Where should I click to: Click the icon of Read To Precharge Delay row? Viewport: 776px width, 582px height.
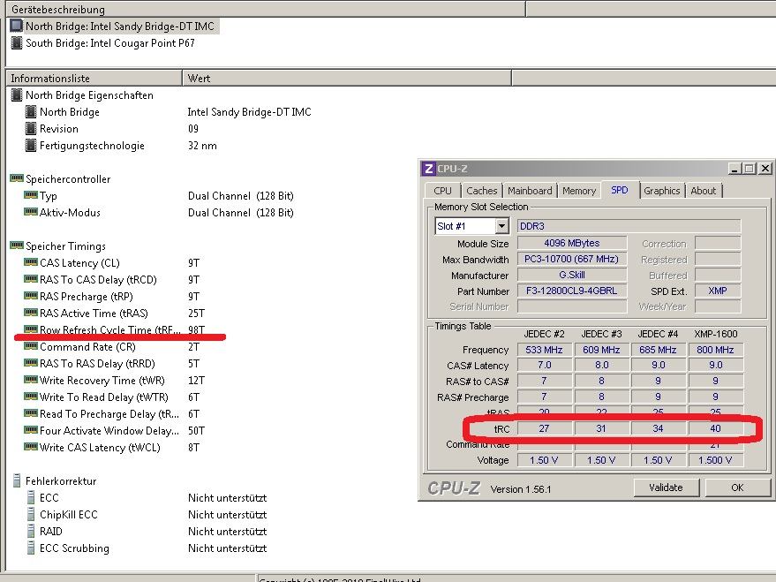31,413
